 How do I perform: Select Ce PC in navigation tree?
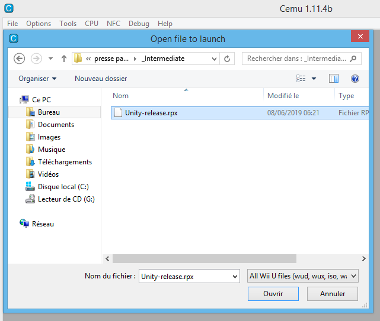pyautogui.click(x=36, y=99)
